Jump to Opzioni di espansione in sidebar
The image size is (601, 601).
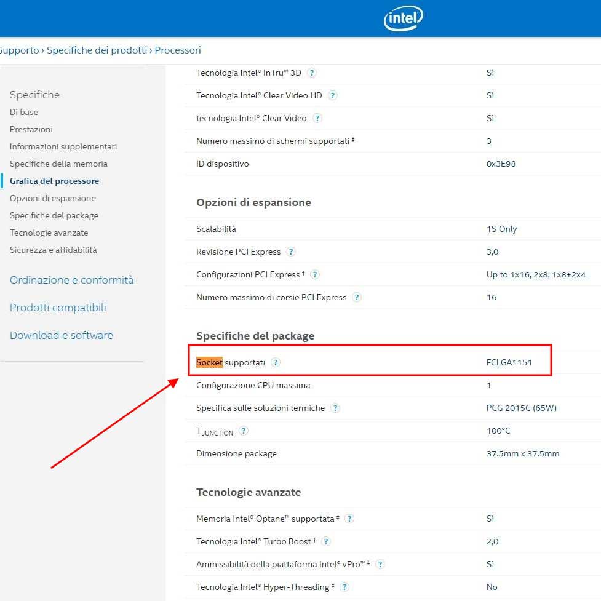[x=53, y=199]
